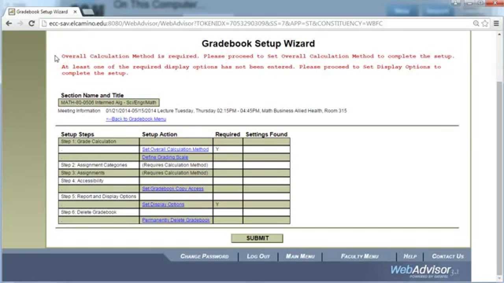Image resolution: width=504 pixels, height=283 pixels.
Task: Click the Required column header
Action: point(228,134)
